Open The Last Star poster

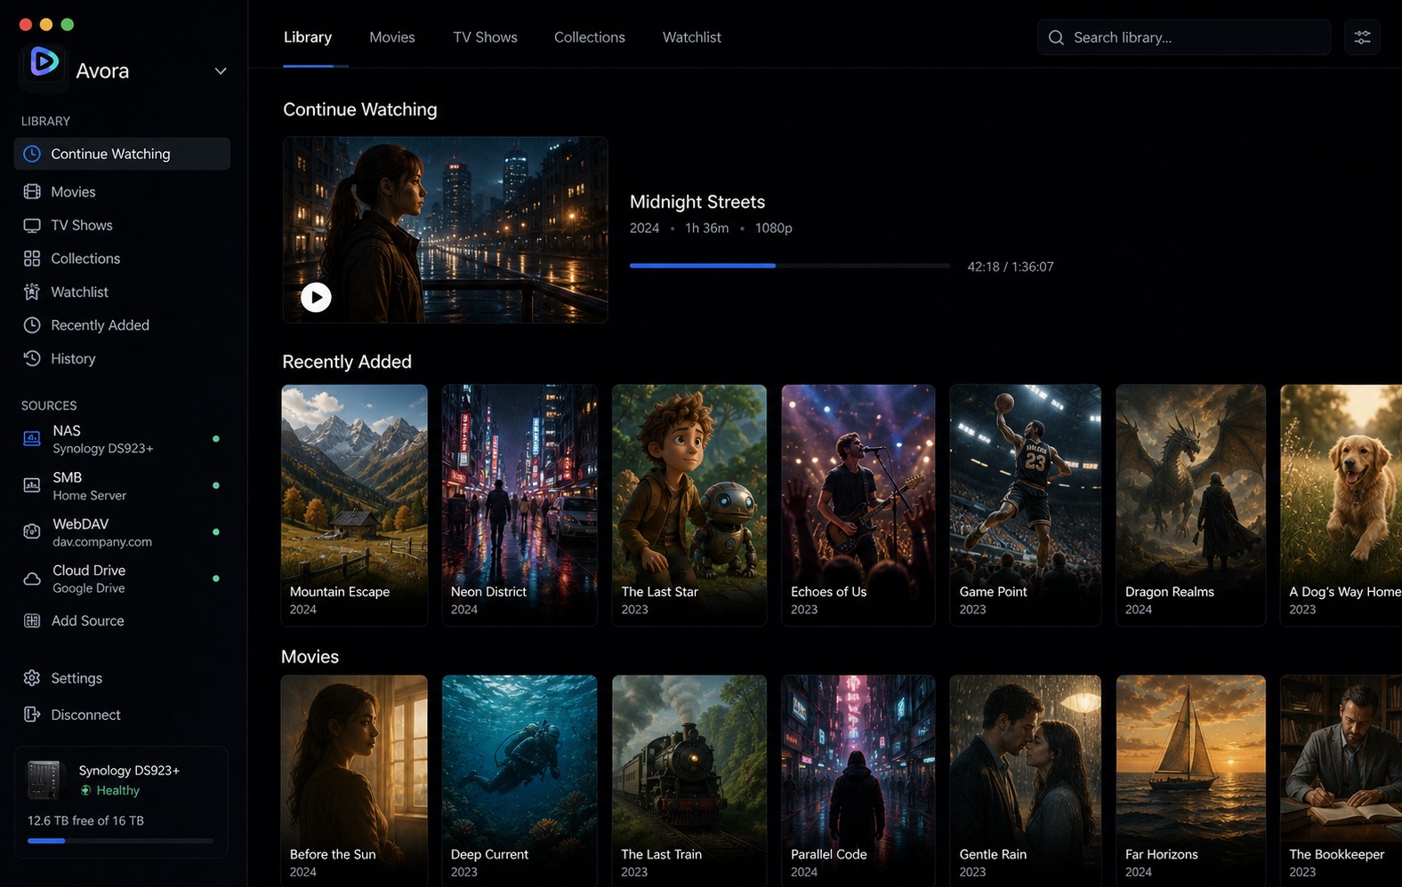689,505
